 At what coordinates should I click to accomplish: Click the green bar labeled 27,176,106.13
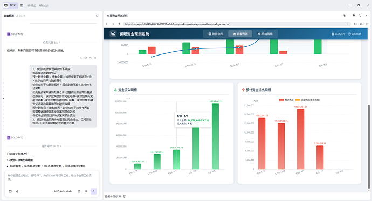[157, 162]
